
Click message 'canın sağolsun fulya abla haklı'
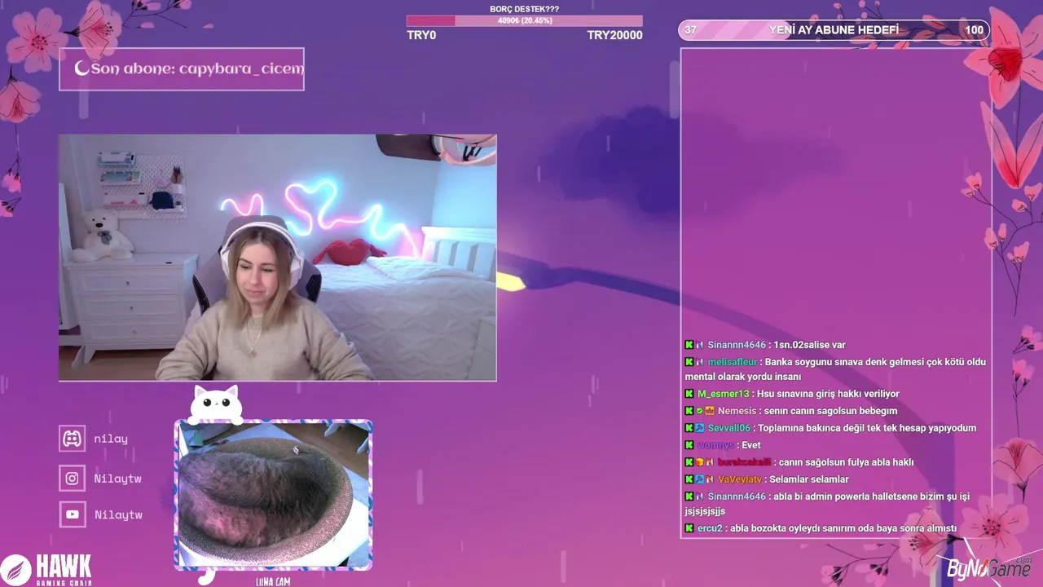846,462
